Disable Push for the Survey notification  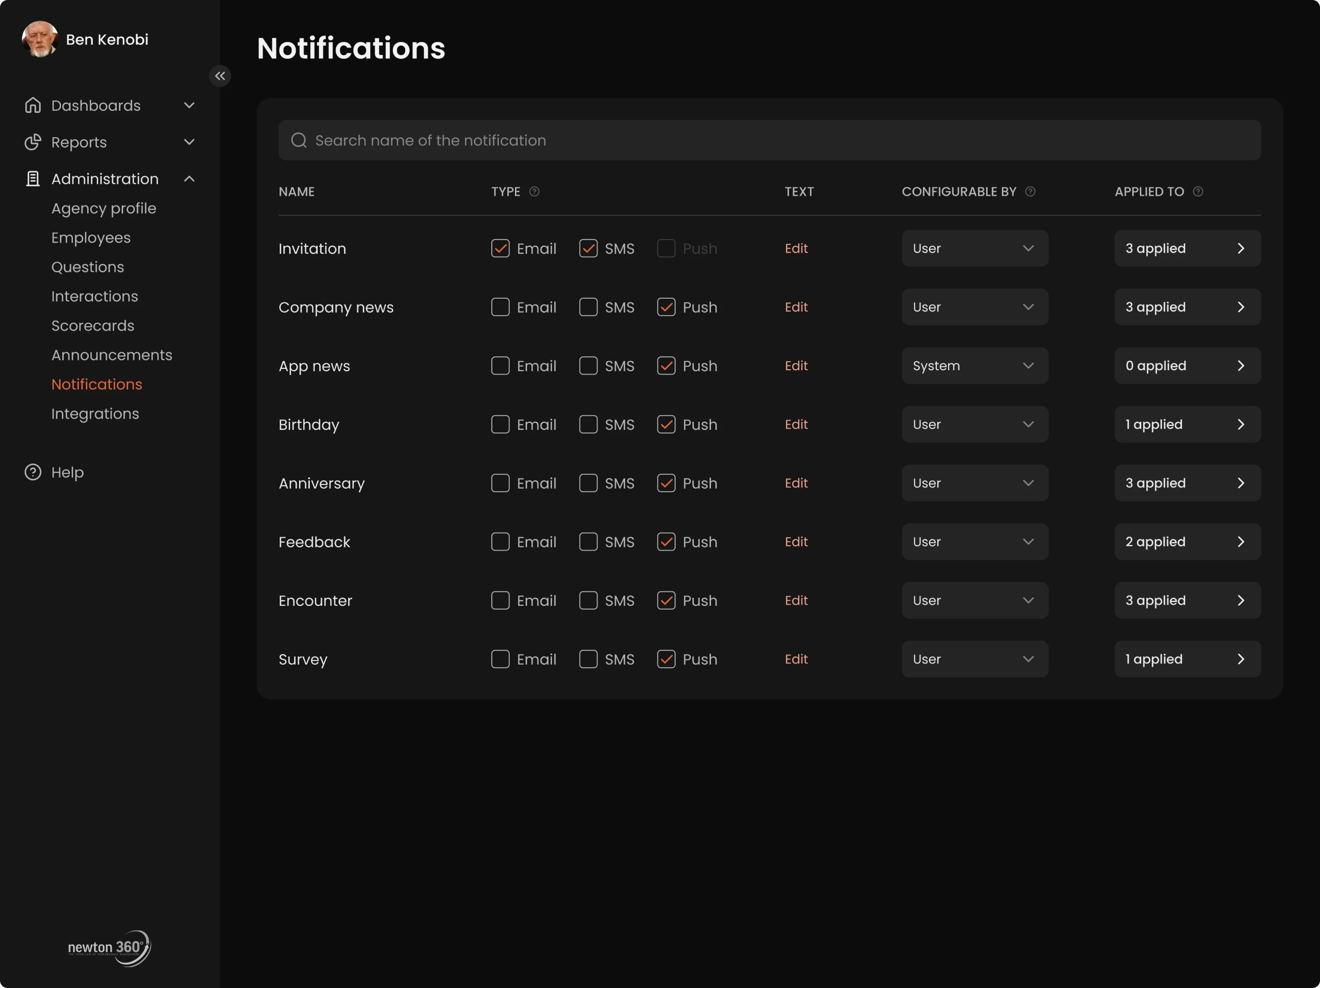click(666, 659)
